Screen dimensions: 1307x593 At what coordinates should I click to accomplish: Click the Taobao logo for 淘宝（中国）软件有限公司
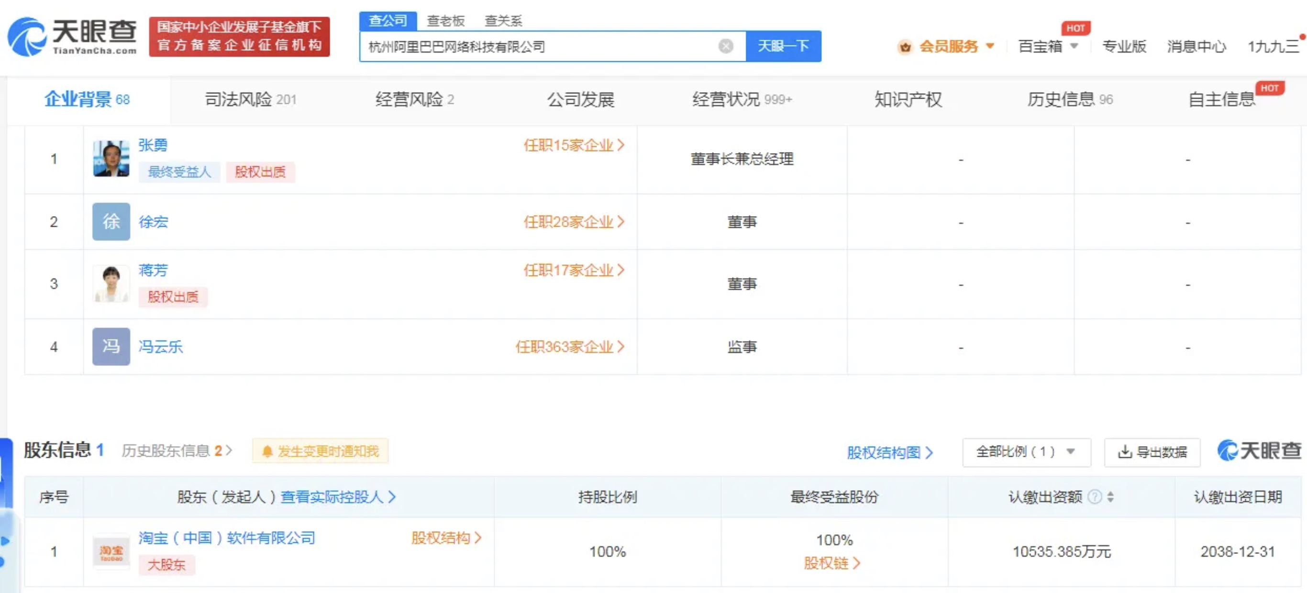point(111,552)
